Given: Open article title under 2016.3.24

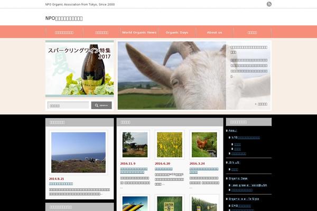Looking at the screenshot, I should click(204, 170).
